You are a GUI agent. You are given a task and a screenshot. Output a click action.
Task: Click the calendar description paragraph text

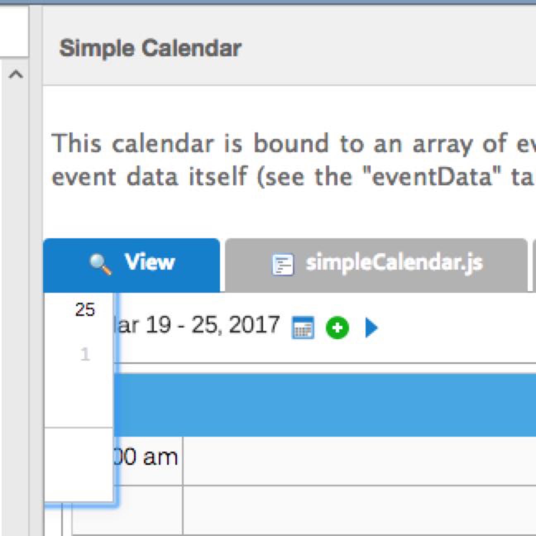pyautogui.click(x=290, y=160)
